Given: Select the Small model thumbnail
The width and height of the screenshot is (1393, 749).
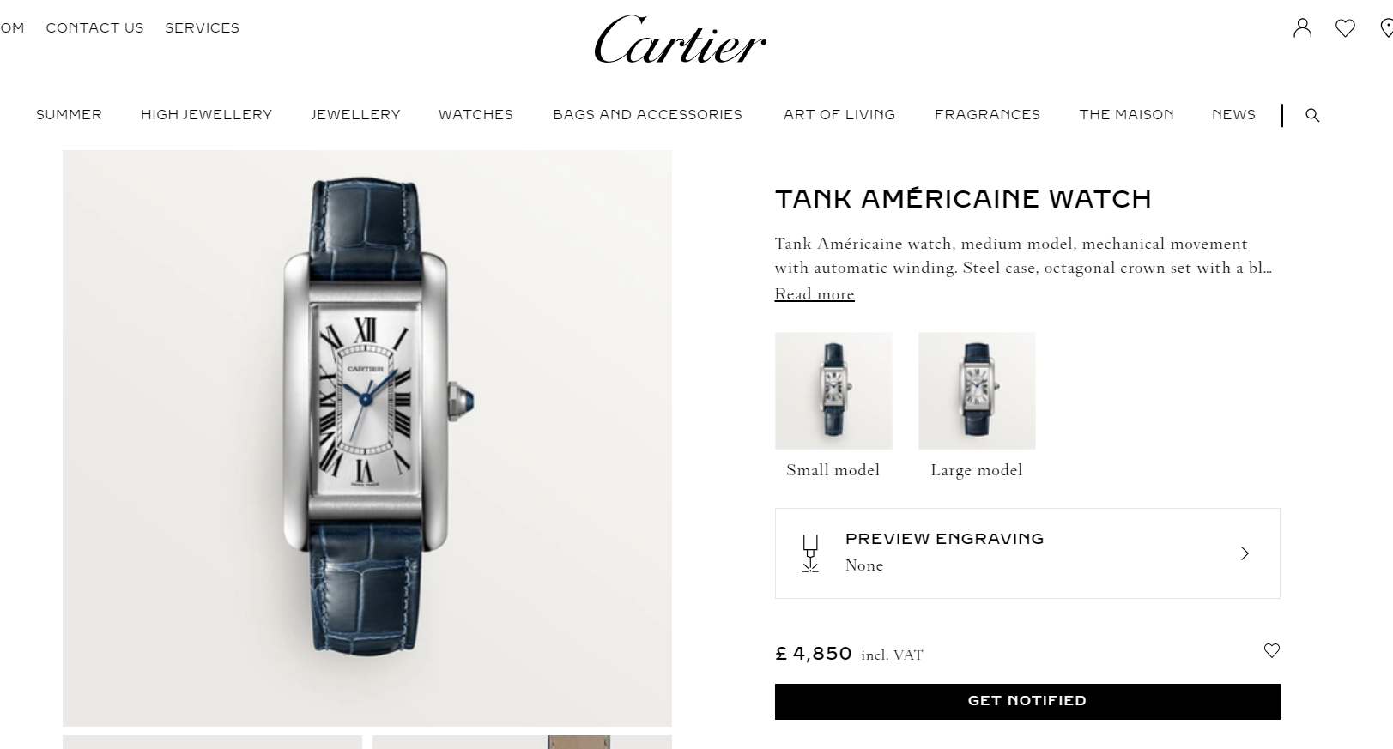Looking at the screenshot, I should point(833,391).
